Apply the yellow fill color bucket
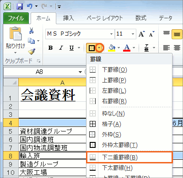183x178 pixels. [112, 48]
